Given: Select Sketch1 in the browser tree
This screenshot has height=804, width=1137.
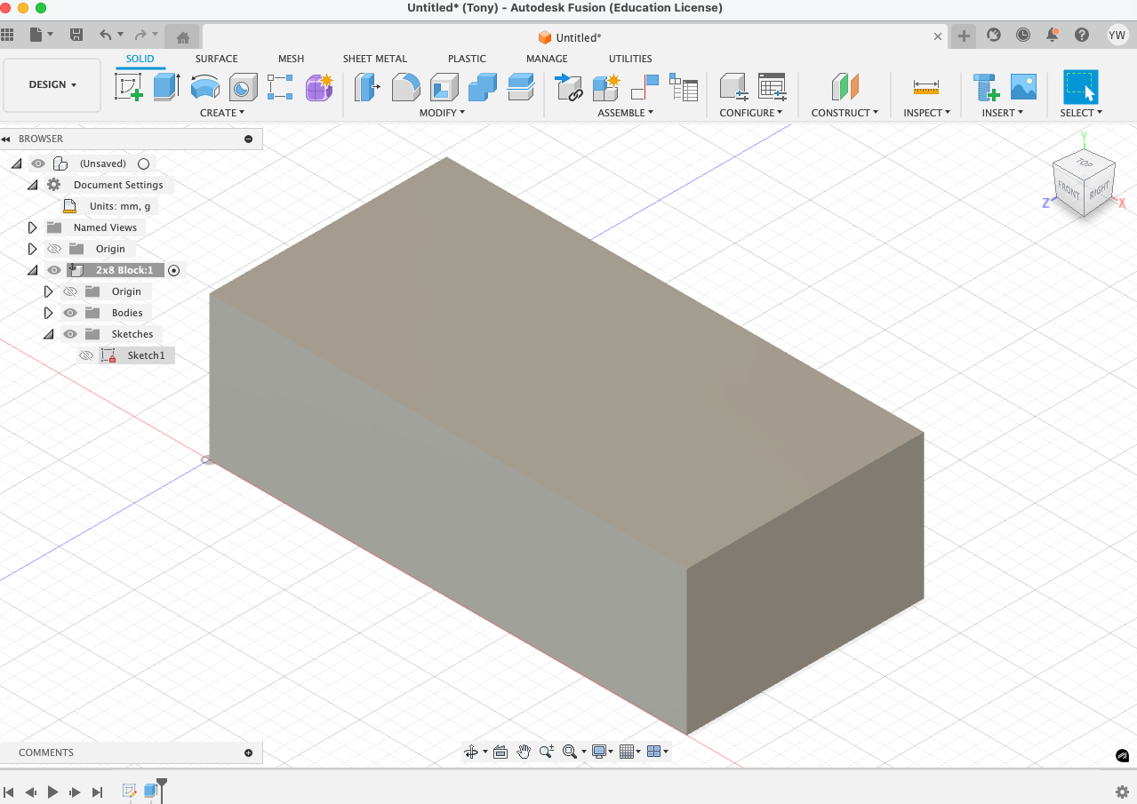Looking at the screenshot, I should pyautogui.click(x=146, y=355).
